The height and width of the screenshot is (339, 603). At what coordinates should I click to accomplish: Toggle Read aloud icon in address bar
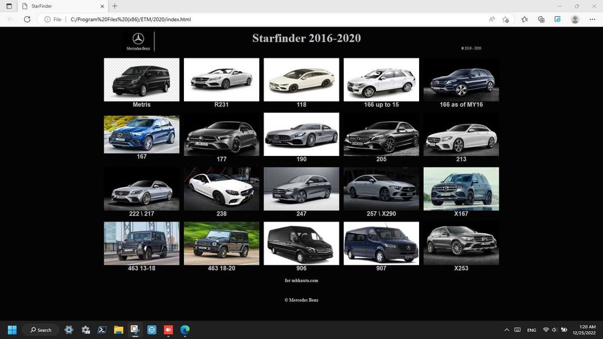pos(491,19)
